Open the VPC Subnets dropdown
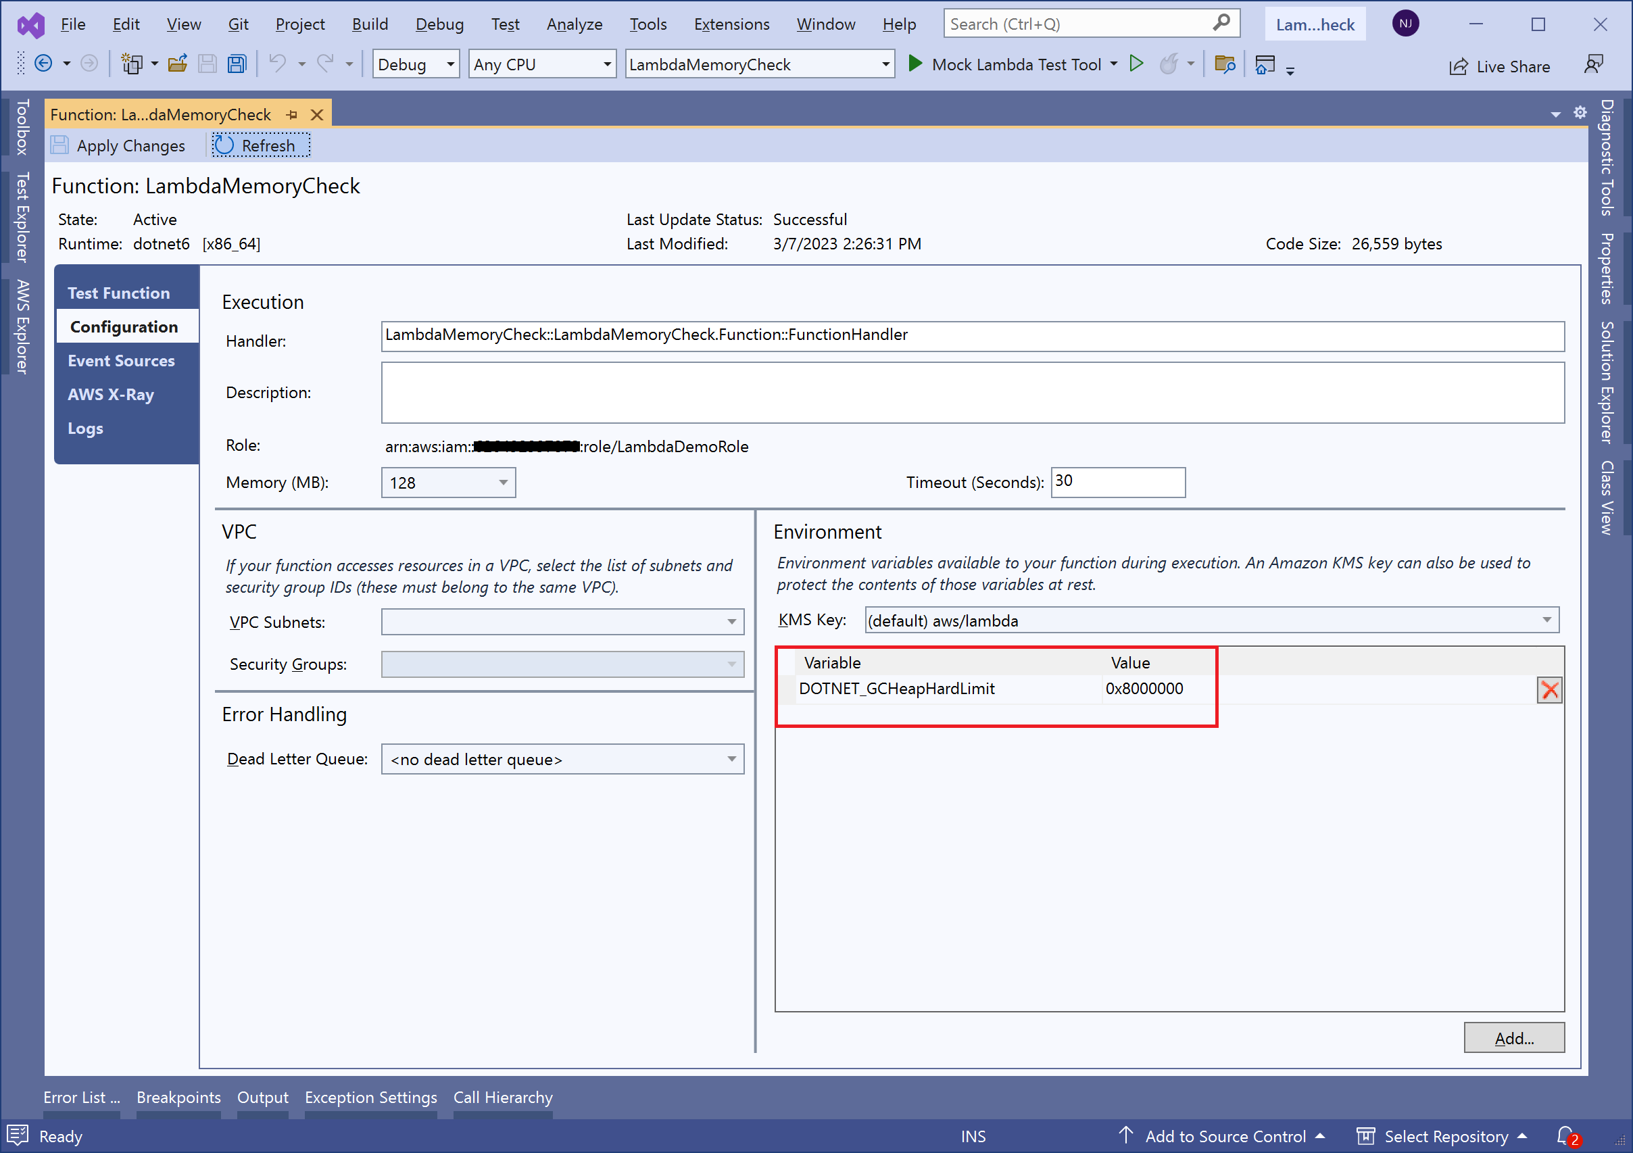Screen dimensions: 1633x1153 coord(731,622)
